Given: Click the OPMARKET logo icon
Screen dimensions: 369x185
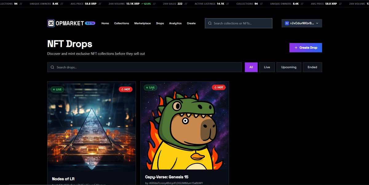Looking at the screenshot, I should (x=51, y=23).
